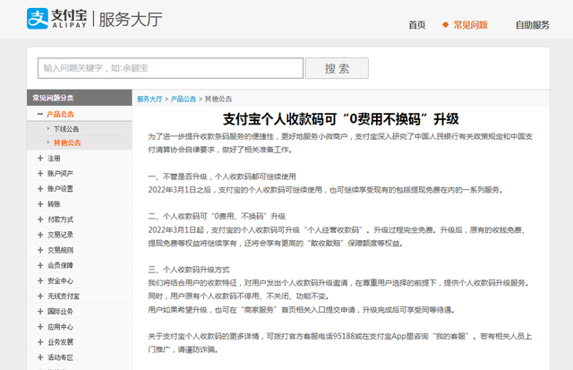
Task: Expand the 账户资产 plus icon
Action: [x=40, y=173]
